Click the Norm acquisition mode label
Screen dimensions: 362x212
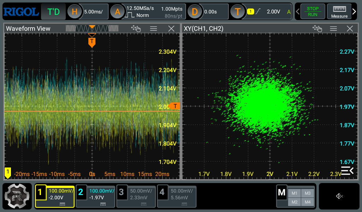tap(142, 15)
